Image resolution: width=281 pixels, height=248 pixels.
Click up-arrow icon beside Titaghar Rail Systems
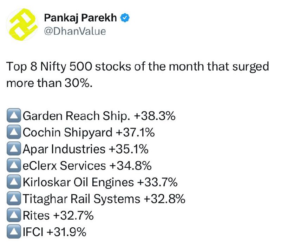pos(14,199)
